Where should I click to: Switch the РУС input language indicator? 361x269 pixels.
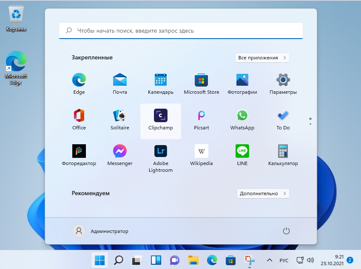[284, 260]
